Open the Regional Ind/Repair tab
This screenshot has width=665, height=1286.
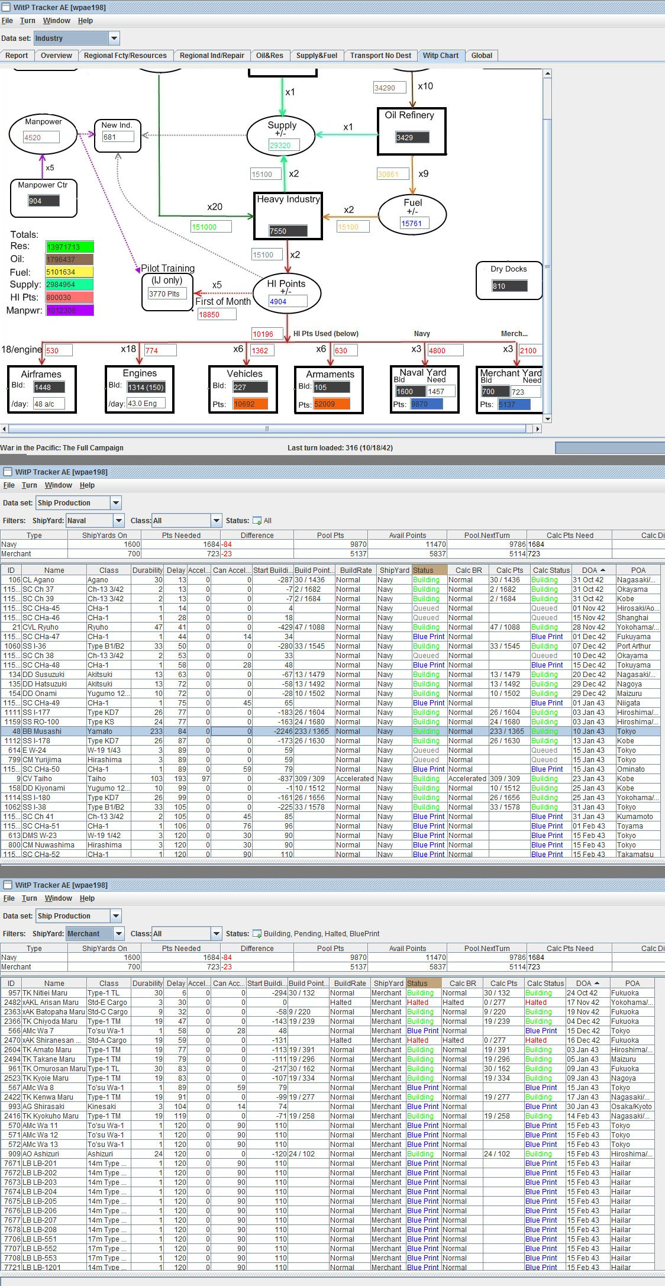(x=212, y=56)
